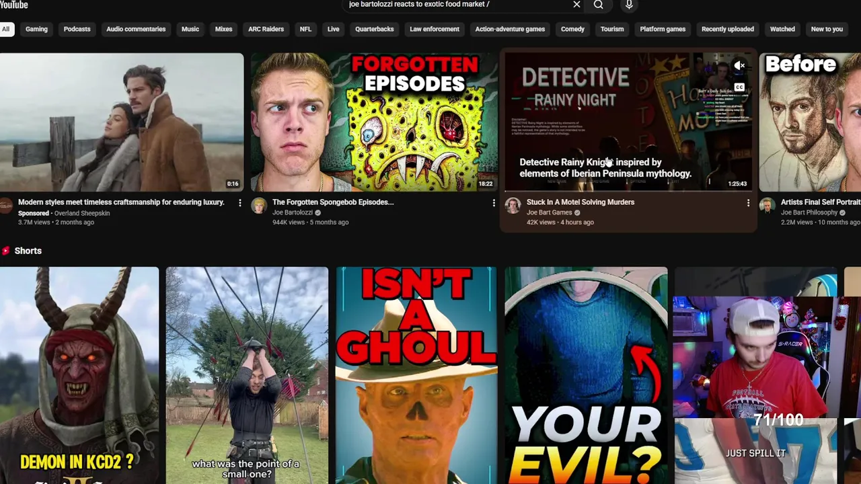Go to Joe Bart Philosophy channel name
This screenshot has height=484, width=861.
(809, 212)
